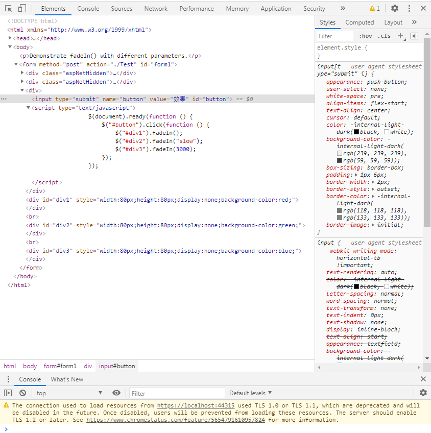This screenshot has height=433, width=431.
Task: Expand the border-width property shorthand
Action: tap(373, 182)
